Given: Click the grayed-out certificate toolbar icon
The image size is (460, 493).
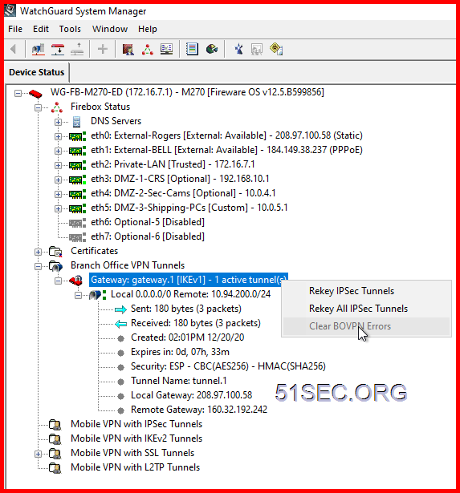Looking at the screenshot, I should (257, 50).
